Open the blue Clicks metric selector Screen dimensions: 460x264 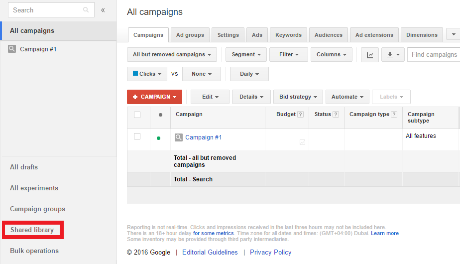pos(147,74)
